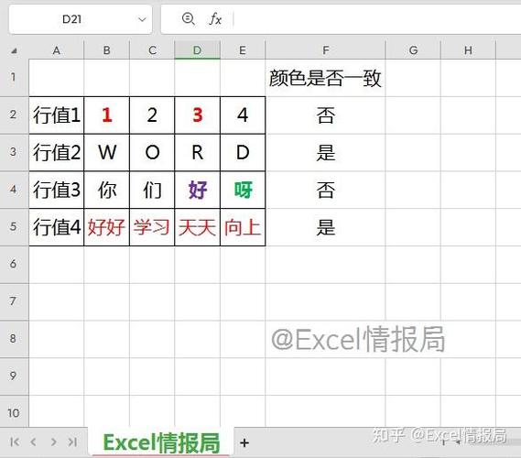Go to previous sheet arrow
Viewport: 521px width, 458px height.
[33, 442]
